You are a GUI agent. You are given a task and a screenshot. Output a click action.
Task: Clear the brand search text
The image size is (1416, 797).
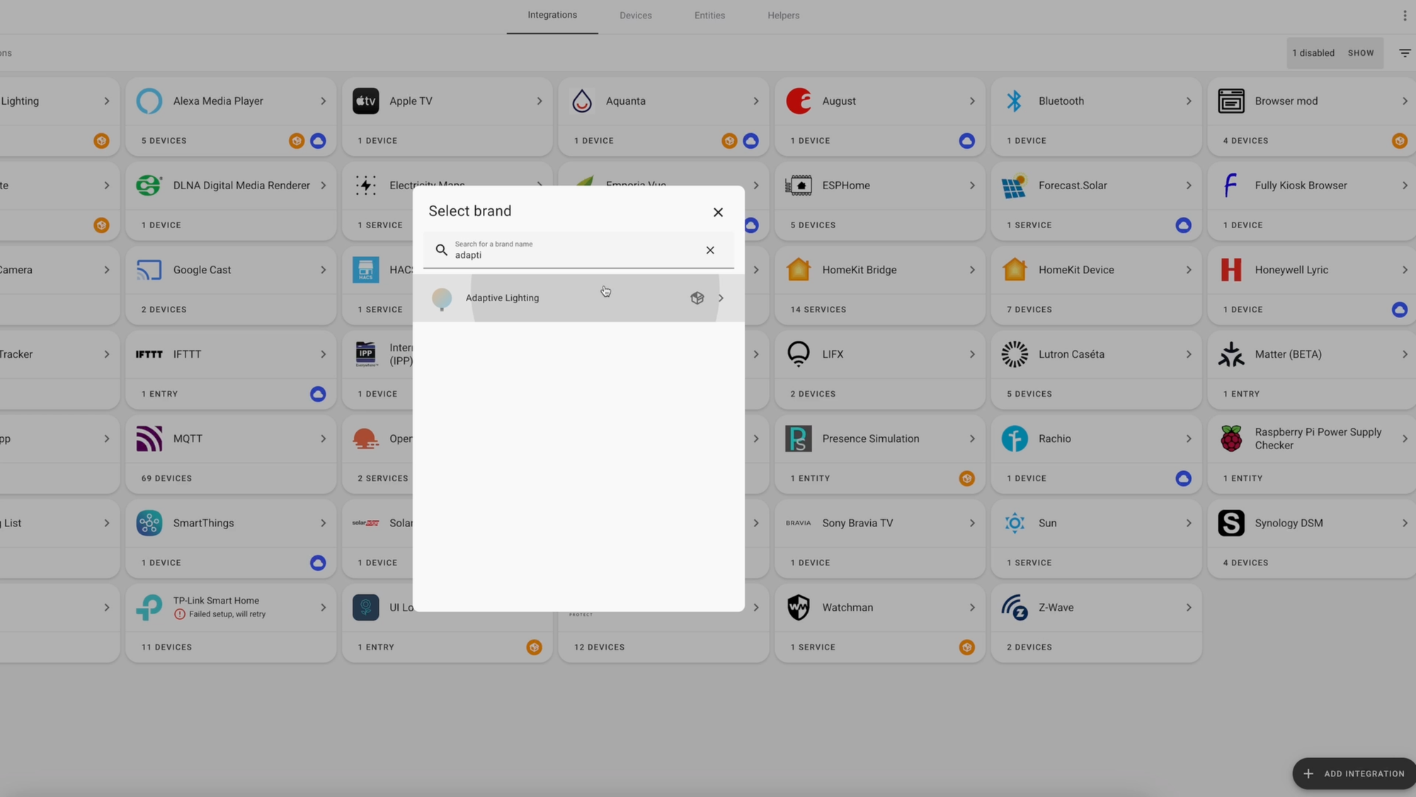[x=710, y=250]
